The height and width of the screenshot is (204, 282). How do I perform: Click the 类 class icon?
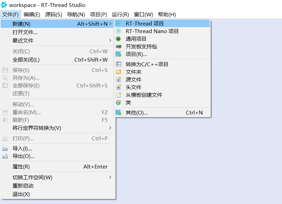click(118, 102)
